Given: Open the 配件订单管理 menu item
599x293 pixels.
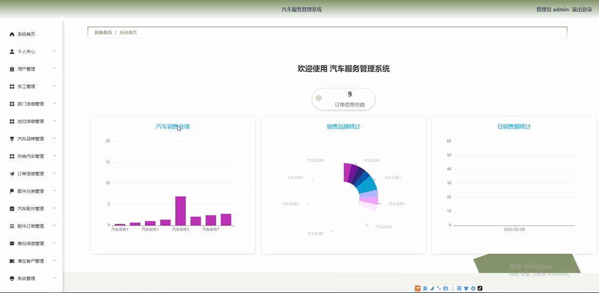Looking at the screenshot, I should (31, 226).
